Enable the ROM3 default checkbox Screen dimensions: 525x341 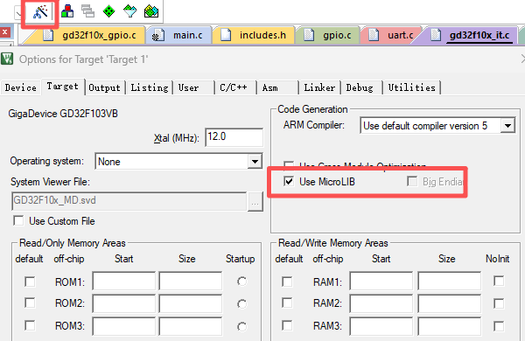pos(30,325)
